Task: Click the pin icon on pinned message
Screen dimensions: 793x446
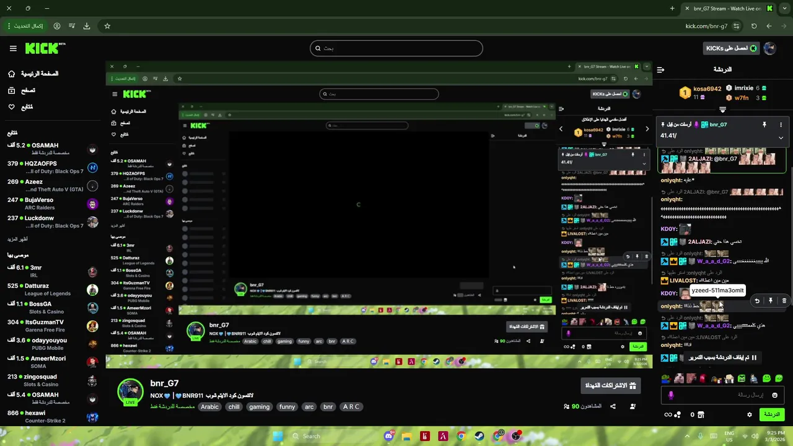Action: [x=764, y=125]
